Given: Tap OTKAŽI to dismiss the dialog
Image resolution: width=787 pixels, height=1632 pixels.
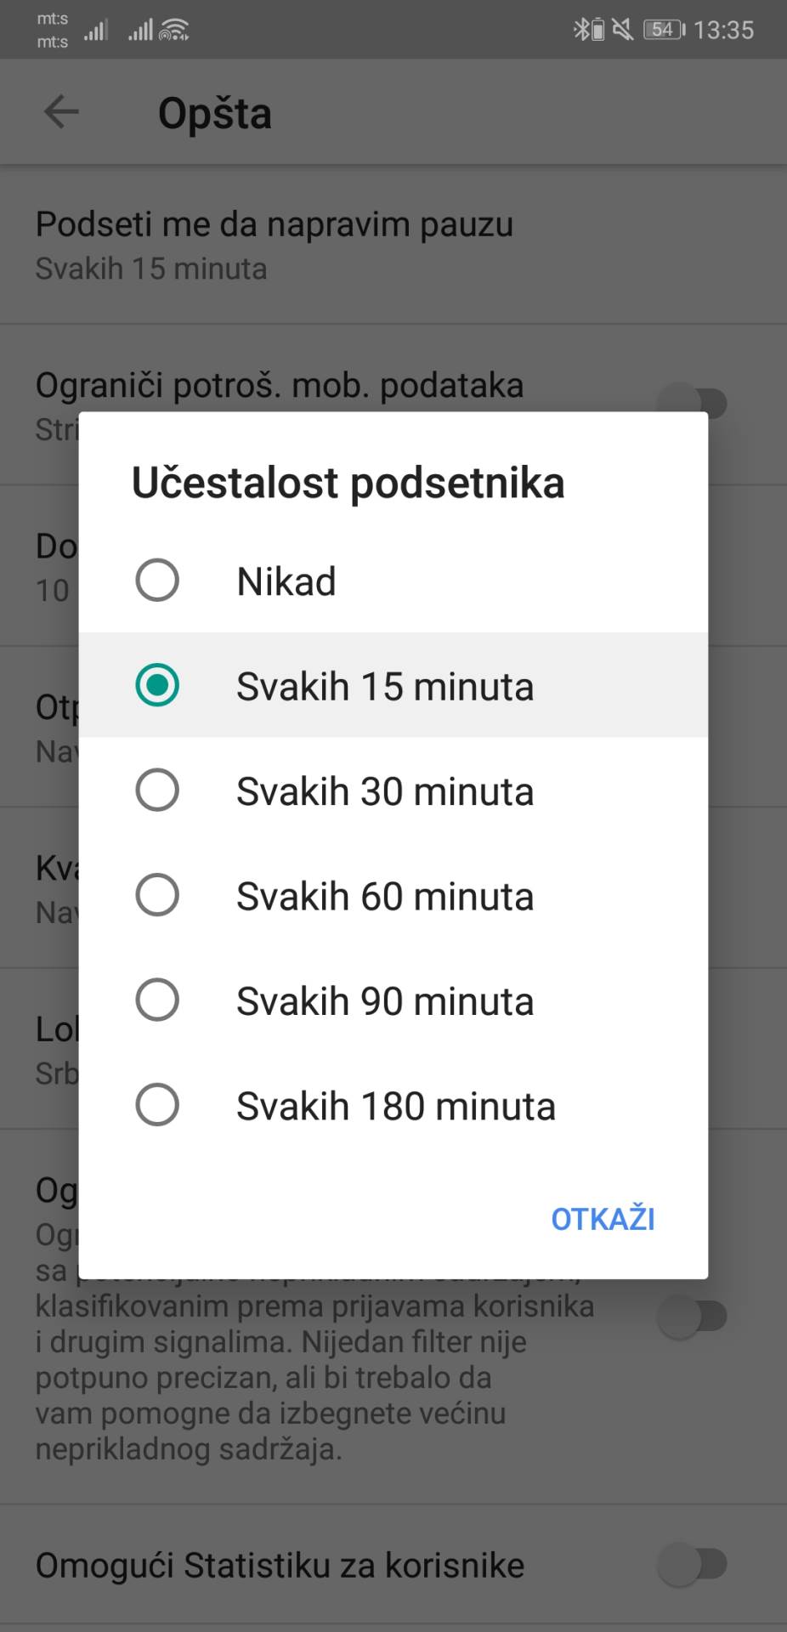Looking at the screenshot, I should pyautogui.click(x=603, y=1218).
